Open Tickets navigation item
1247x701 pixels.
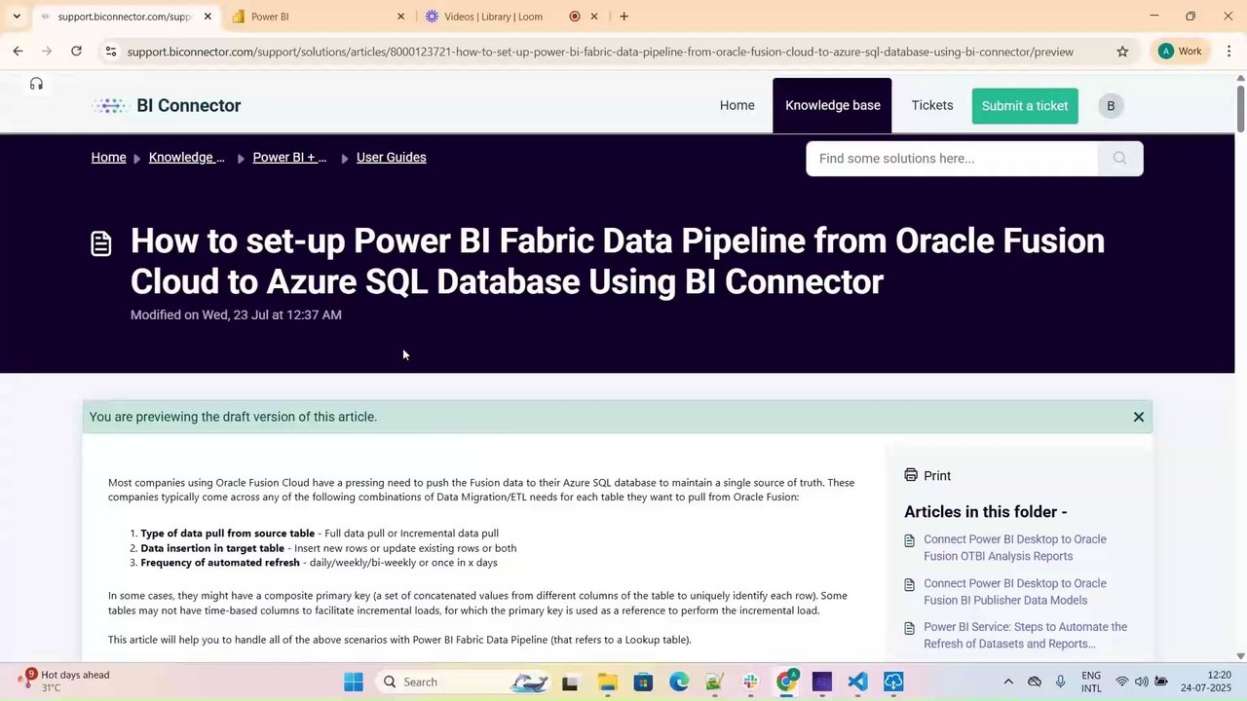pyautogui.click(x=932, y=105)
